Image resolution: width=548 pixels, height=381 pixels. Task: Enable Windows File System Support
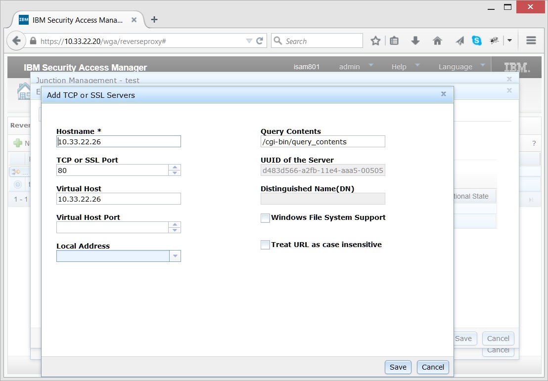tap(265, 217)
